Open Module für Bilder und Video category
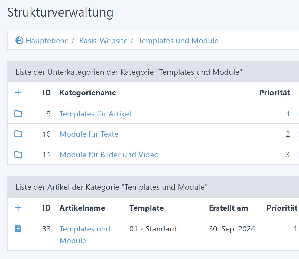 click(x=109, y=155)
